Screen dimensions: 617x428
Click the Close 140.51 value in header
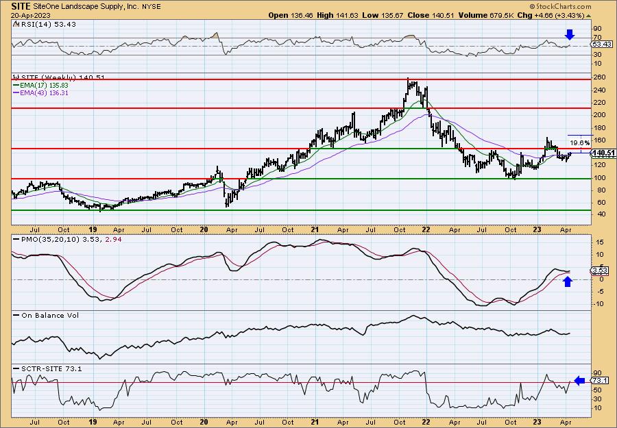point(431,16)
